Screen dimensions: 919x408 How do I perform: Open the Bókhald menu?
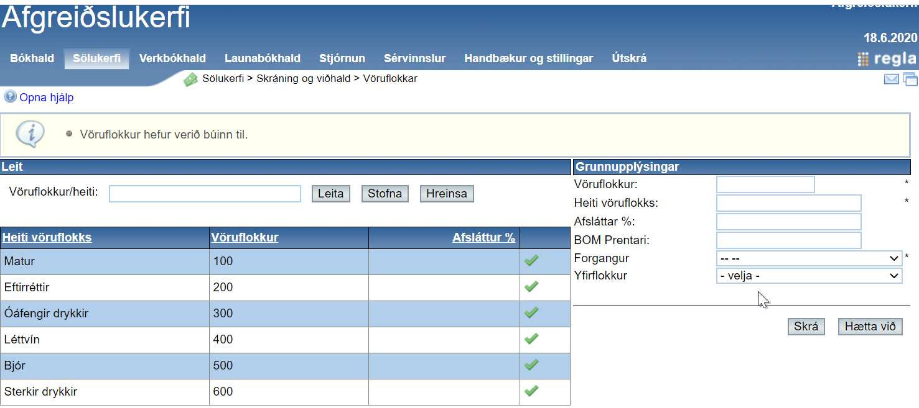32,58
